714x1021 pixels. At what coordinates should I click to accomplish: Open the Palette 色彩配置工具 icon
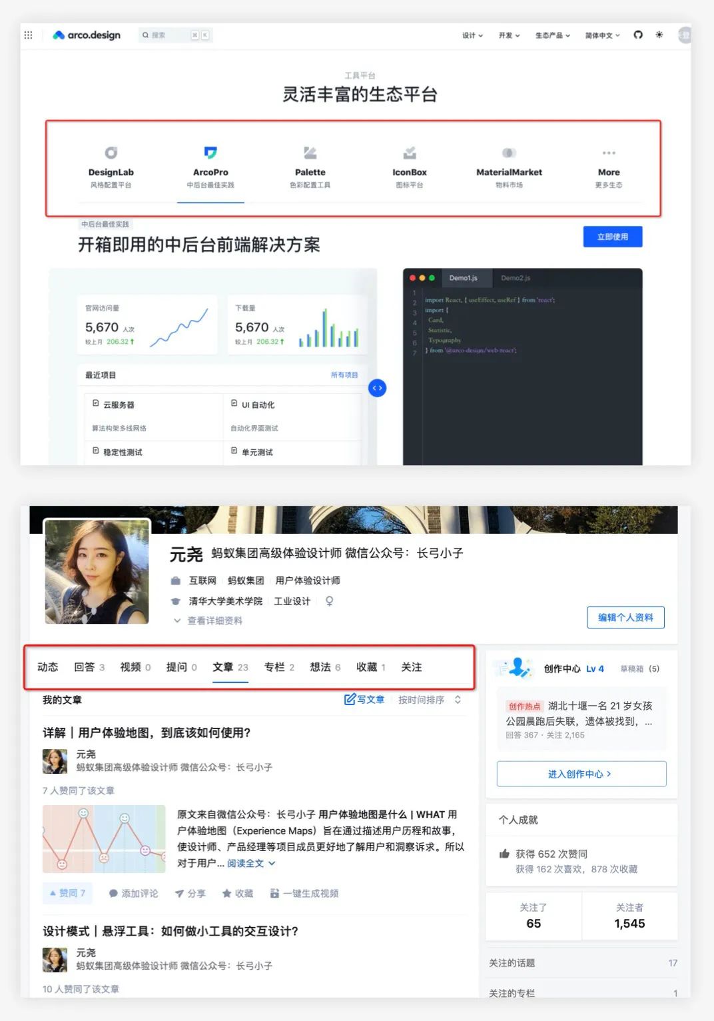[x=310, y=153]
